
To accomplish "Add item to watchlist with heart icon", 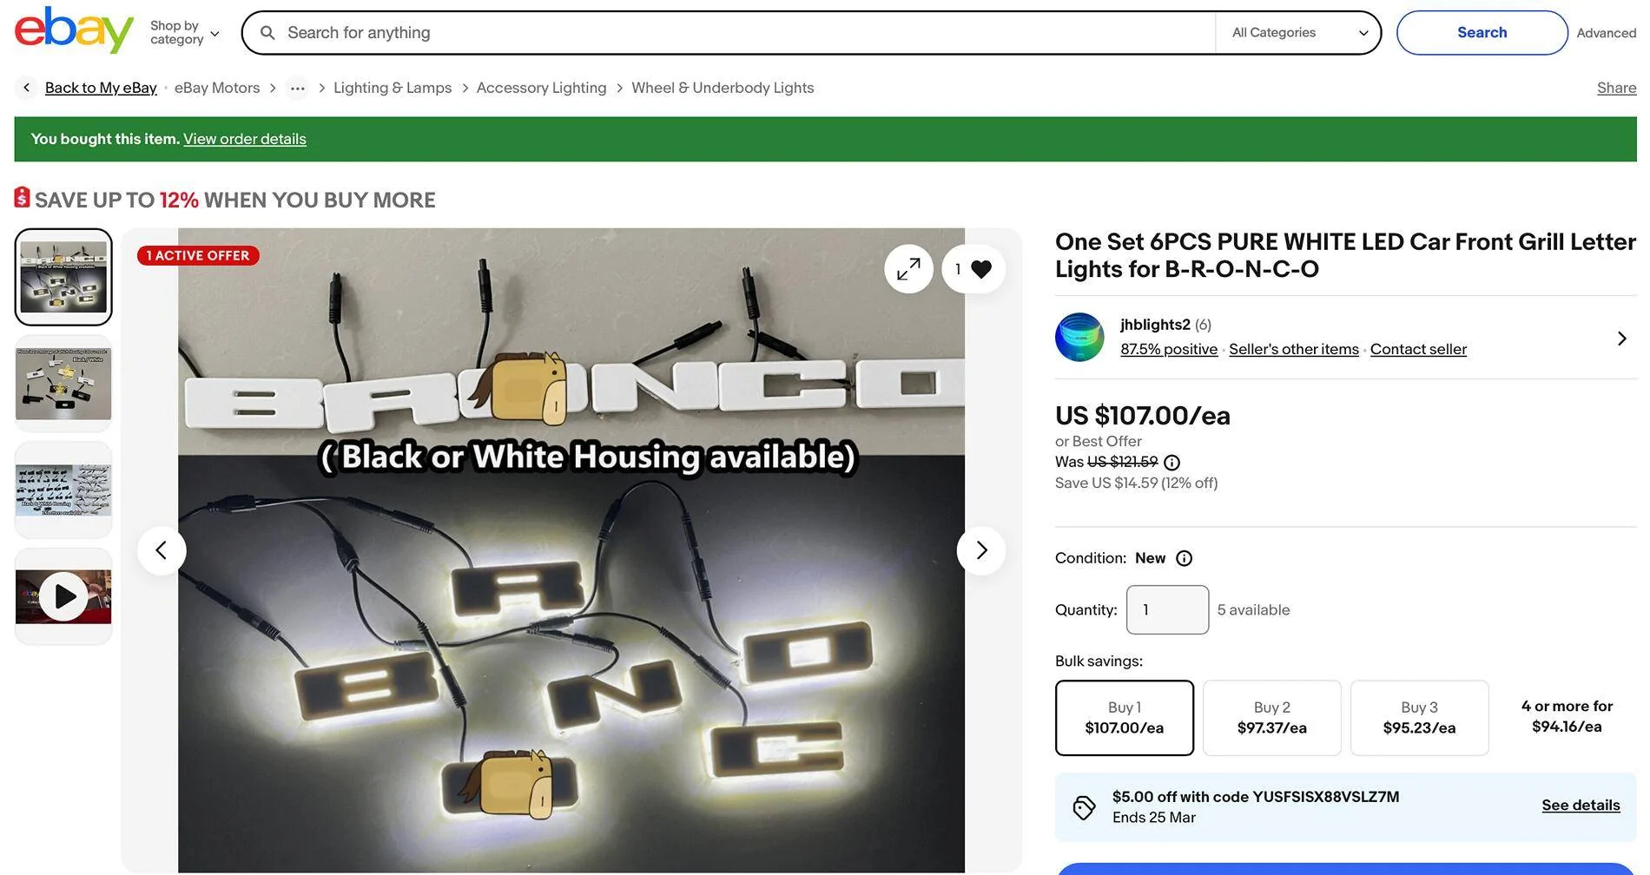I will click(980, 269).
